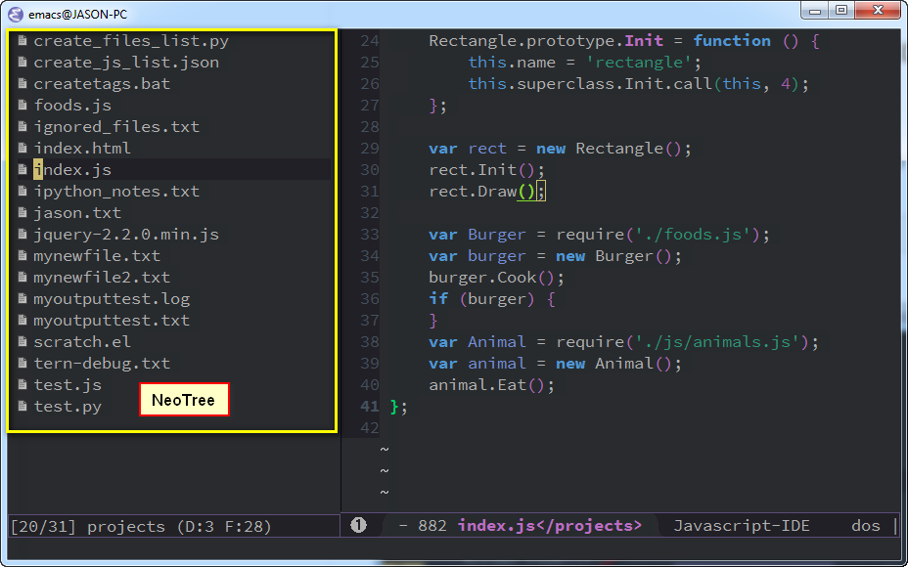
Task: Click './foods.js' string on line 33
Action: pyautogui.click(x=693, y=235)
